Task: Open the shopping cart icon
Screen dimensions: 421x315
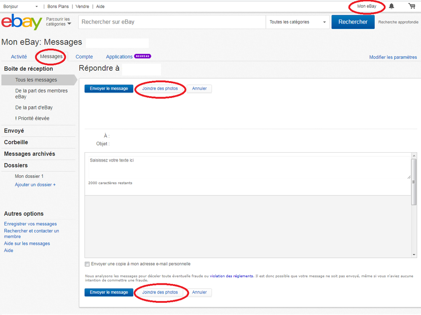Action: [412, 6]
